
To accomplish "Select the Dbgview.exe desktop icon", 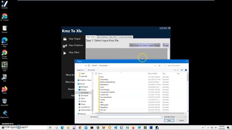I will pos(5,114).
